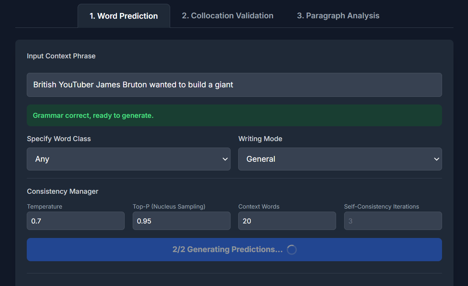Image resolution: width=468 pixels, height=286 pixels.
Task: Click the Temperature field showing 0.7
Action: [76, 221]
